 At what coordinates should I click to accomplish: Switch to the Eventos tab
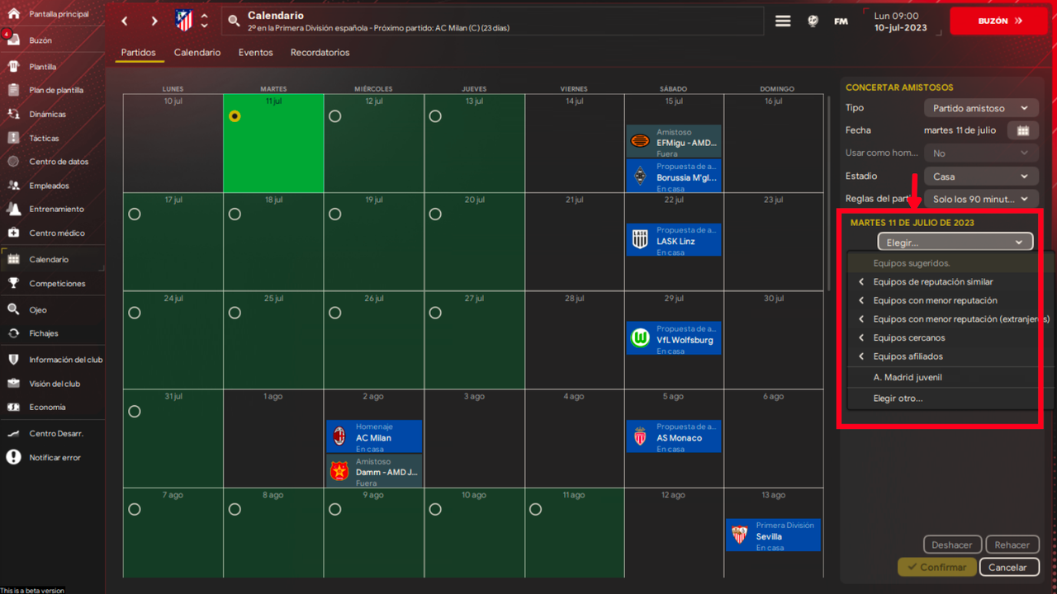coord(256,53)
